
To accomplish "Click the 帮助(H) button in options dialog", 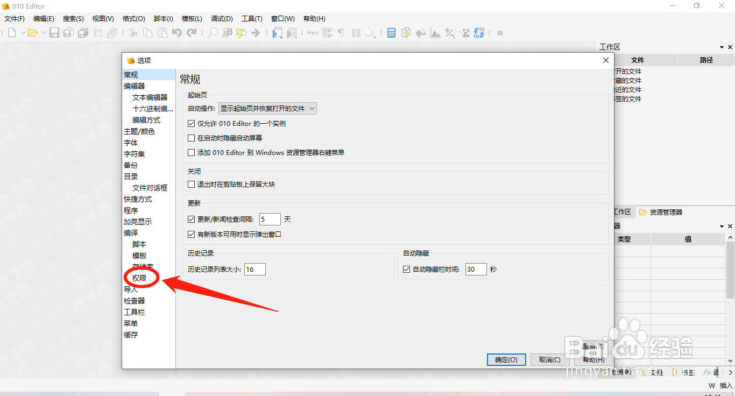I will (x=593, y=360).
